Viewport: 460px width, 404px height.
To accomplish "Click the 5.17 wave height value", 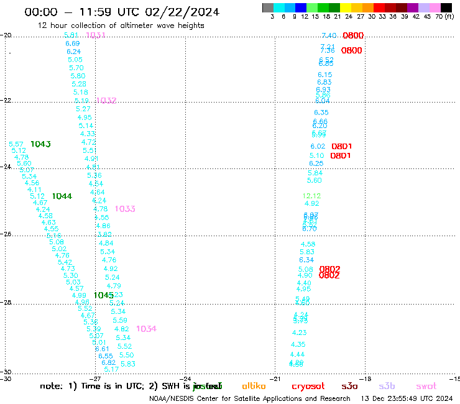I will click(111, 369).
